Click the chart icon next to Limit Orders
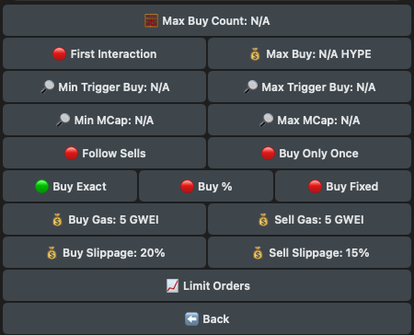This screenshot has height=335, width=414. click(x=172, y=286)
